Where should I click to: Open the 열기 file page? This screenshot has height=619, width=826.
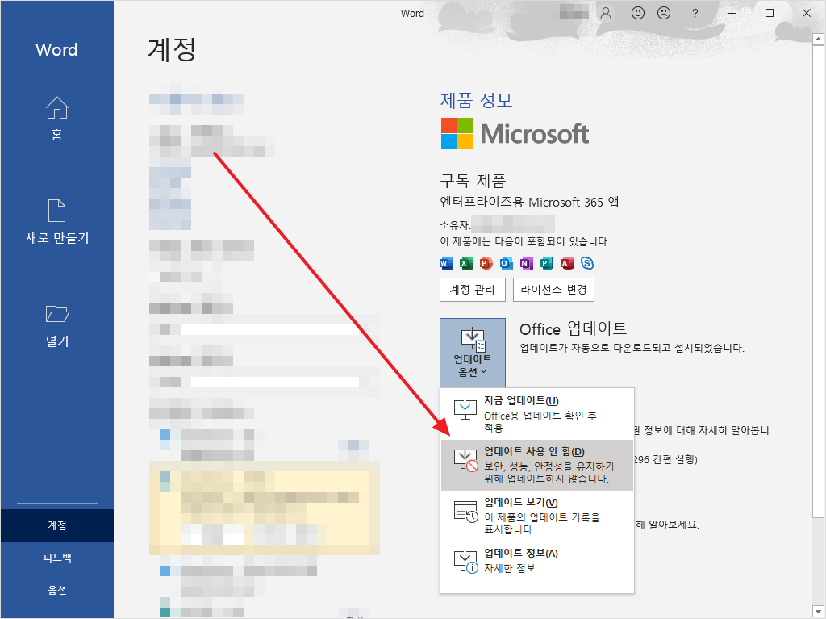[x=57, y=326]
